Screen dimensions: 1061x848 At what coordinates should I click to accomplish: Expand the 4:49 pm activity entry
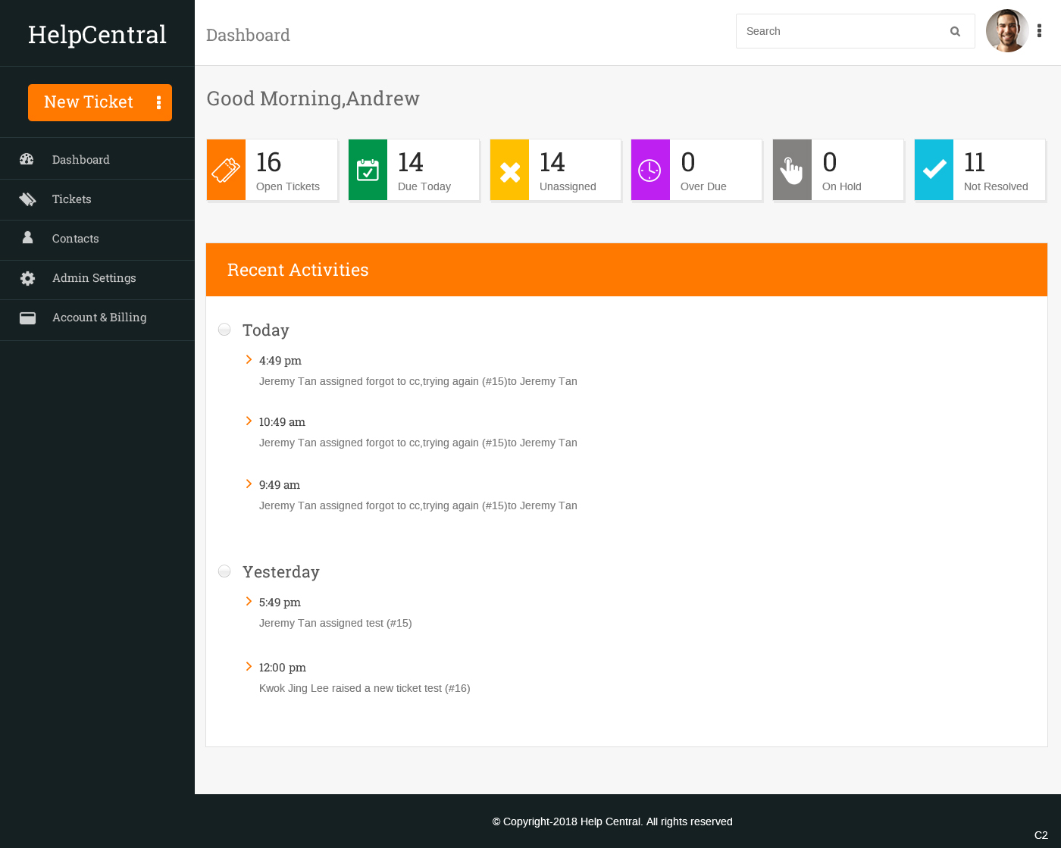point(249,360)
